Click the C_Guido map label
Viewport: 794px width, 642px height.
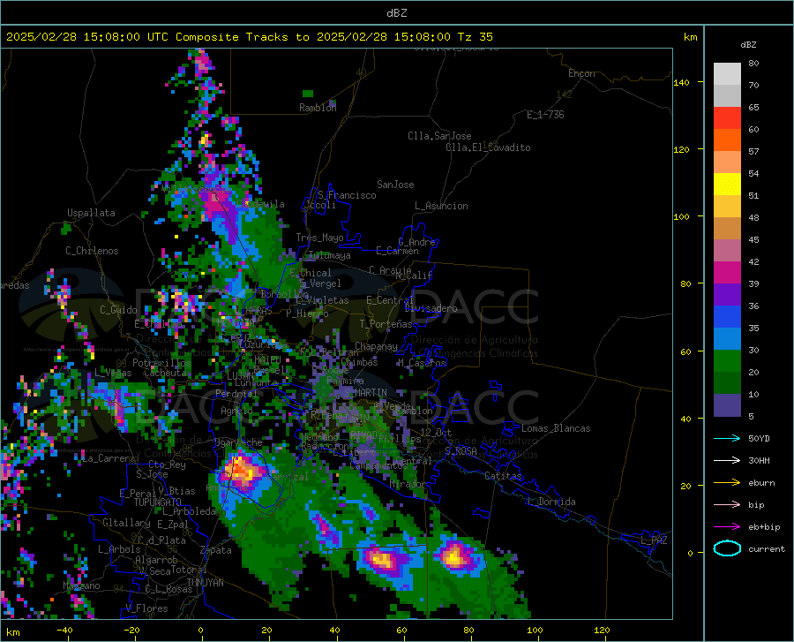[118, 310]
